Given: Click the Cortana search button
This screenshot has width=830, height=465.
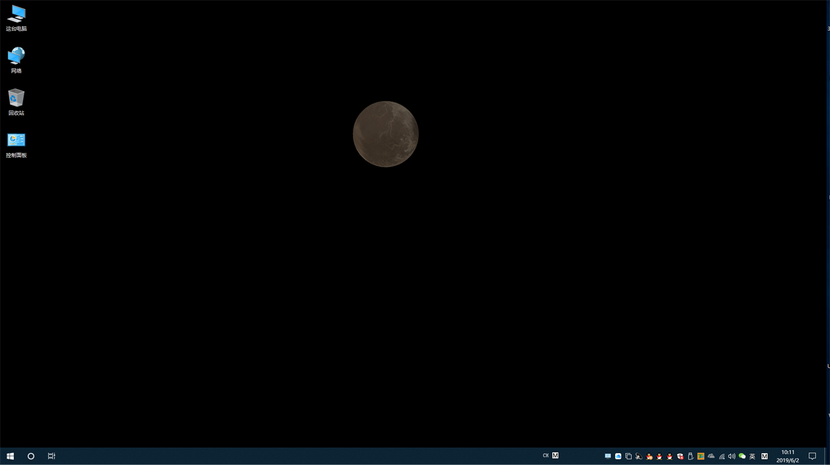Looking at the screenshot, I should click(x=31, y=456).
